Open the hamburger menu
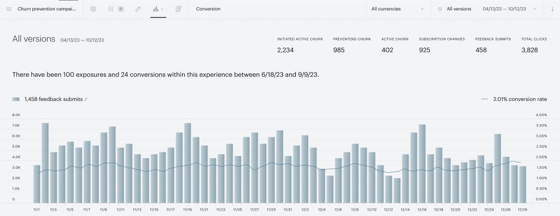560x216 pixels. [9, 9]
